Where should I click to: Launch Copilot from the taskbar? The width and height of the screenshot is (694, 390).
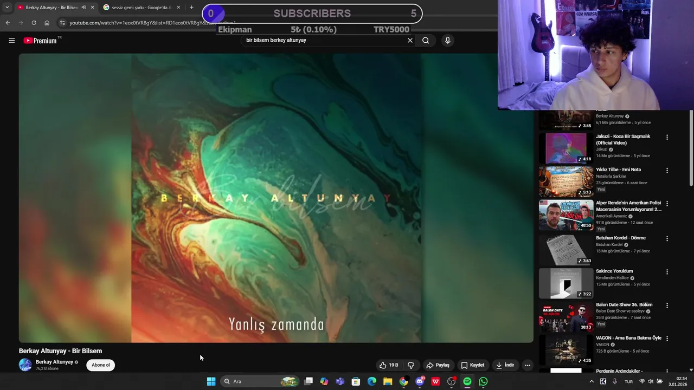pos(324,381)
